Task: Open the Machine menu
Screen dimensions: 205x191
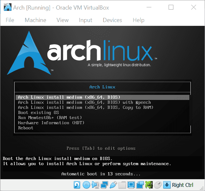Action: point(35,20)
